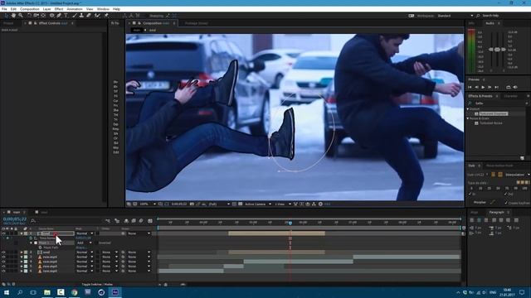
Task: Select the Roto Brush tool
Action: coord(98,16)
